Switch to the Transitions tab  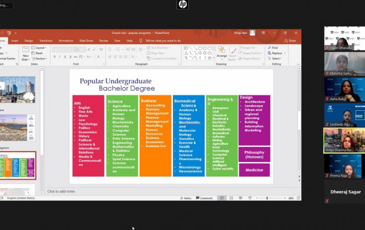[x=46, y=41]
